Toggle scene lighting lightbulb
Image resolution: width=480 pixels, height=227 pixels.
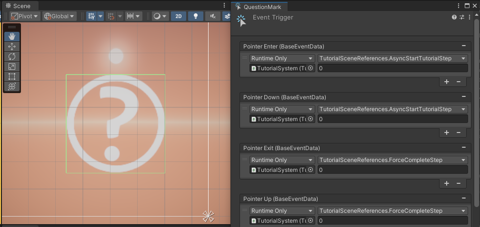pyautogui.click(x=195, y=16)
